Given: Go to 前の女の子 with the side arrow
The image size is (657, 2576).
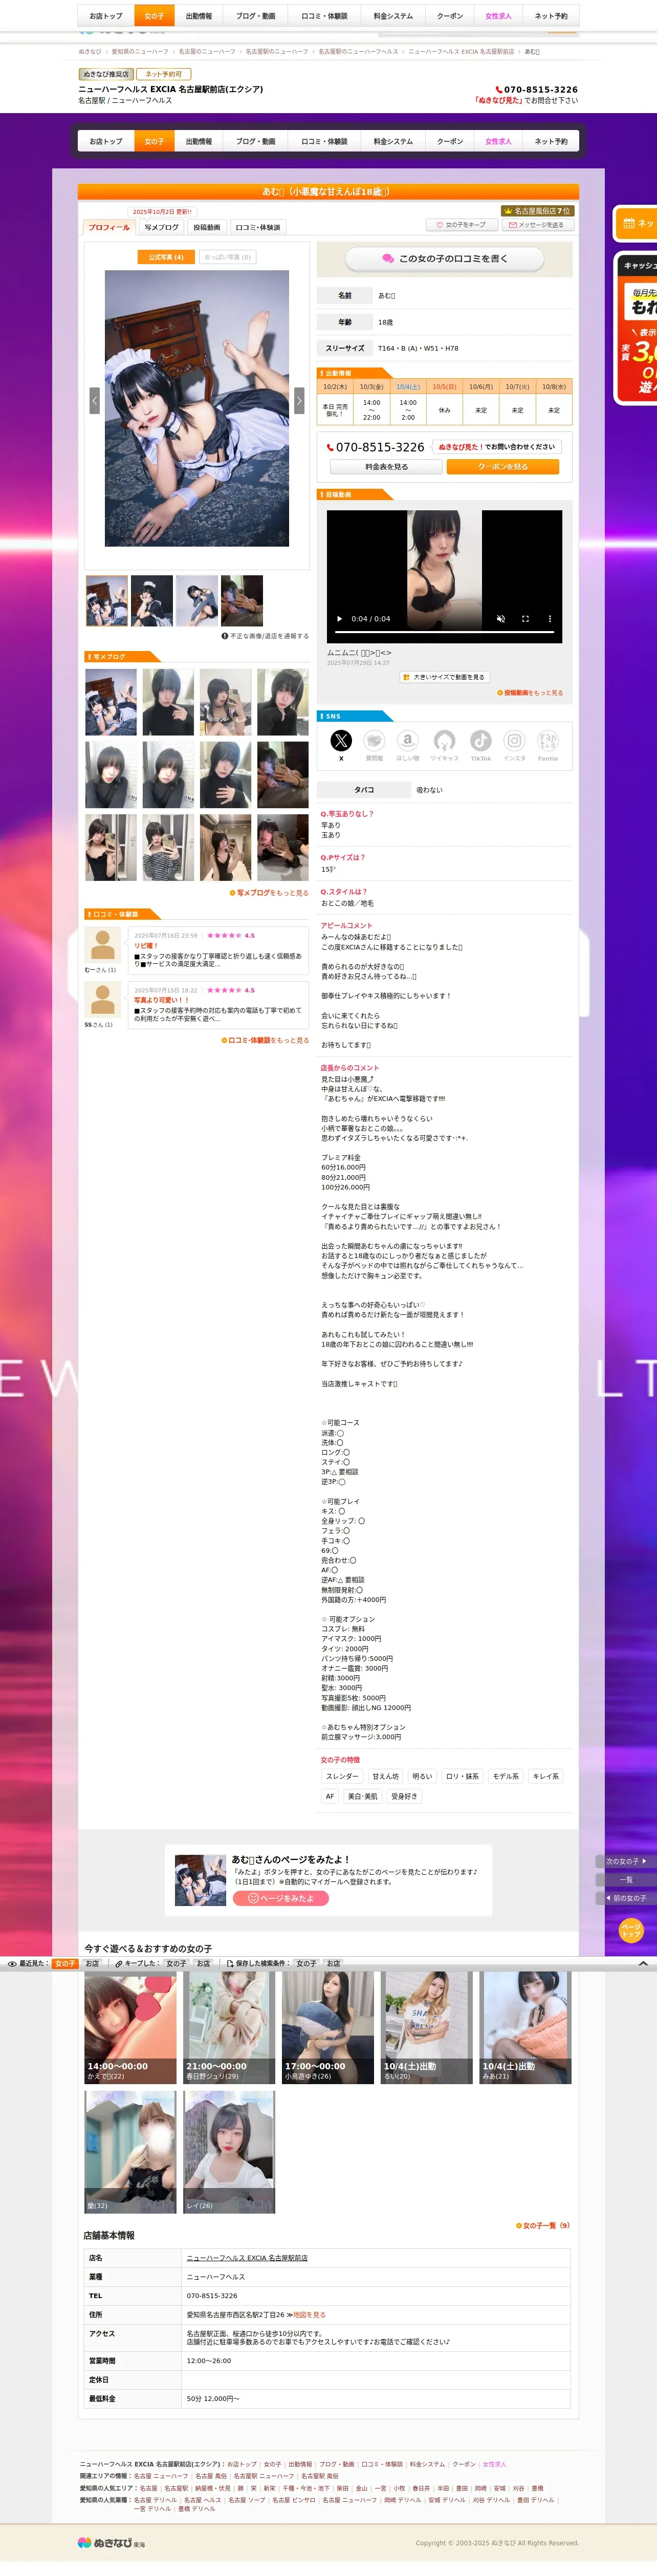Looking at the screenshot, I should [x=626, y=1897].
